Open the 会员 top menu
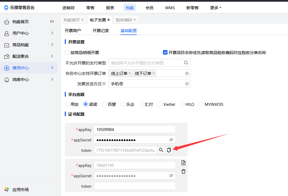 click(x=149, y=8)
